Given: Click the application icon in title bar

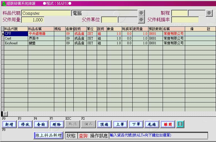Looking at the screenshot, I should 3,3.
